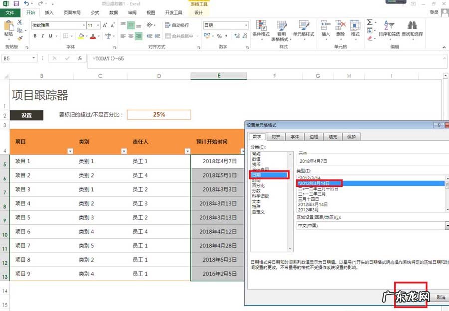Open the font color swatch picker
449x311 pixels.
99,36
